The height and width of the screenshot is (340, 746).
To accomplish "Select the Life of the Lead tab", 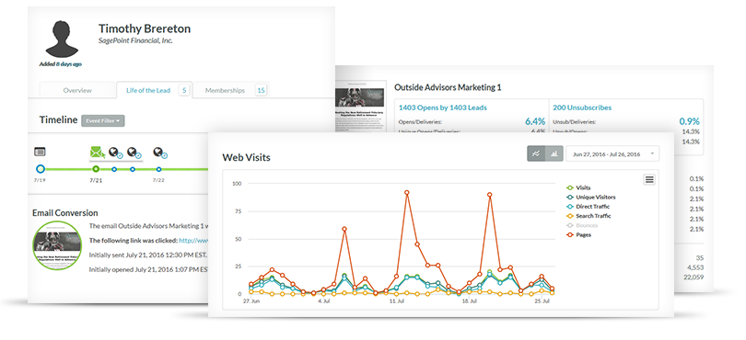I will click(x=154, y=90).
